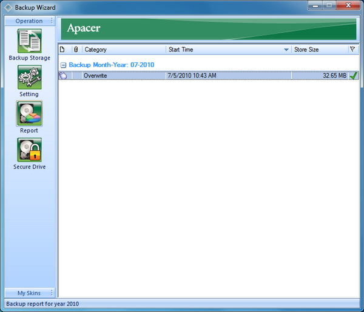Open the My Skins panel options grip

pyautogui.click(x=52, y=293)
